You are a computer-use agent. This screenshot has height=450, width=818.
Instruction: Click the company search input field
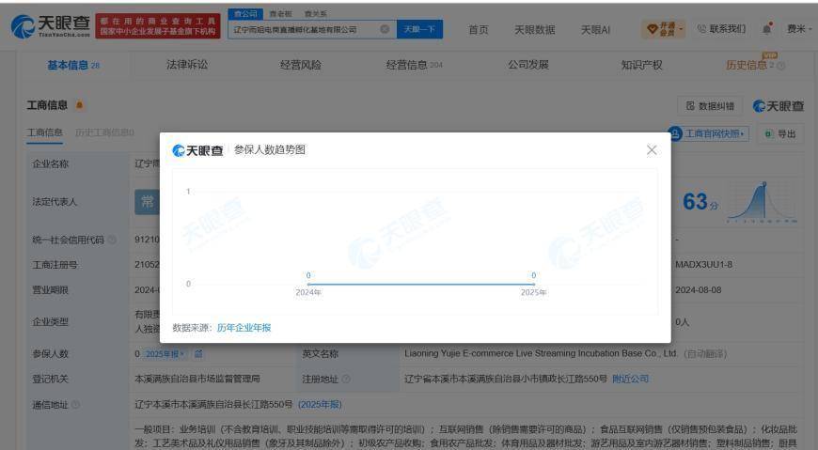coord(306,29)
